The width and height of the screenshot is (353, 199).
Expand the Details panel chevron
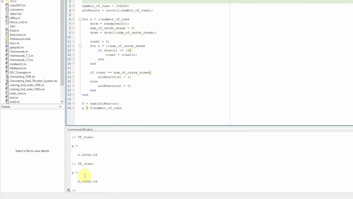pos(60,107)
